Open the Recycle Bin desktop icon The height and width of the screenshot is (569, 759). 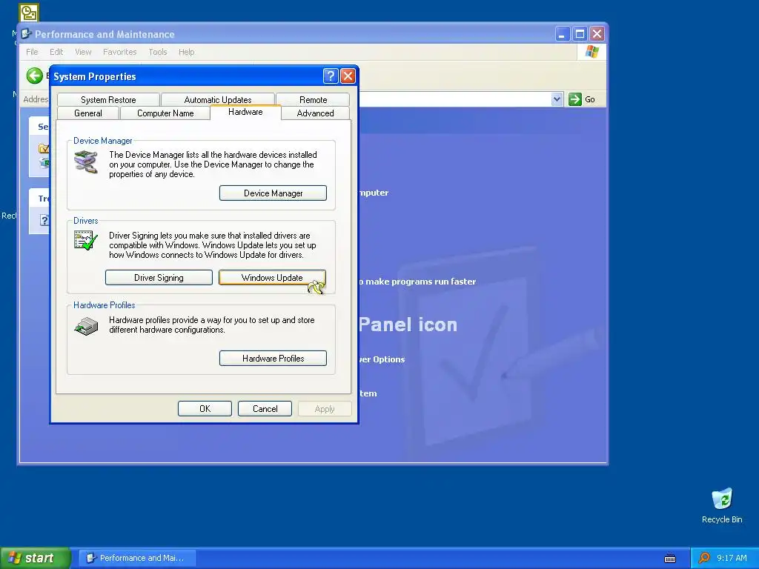click(x=722, y=505)
